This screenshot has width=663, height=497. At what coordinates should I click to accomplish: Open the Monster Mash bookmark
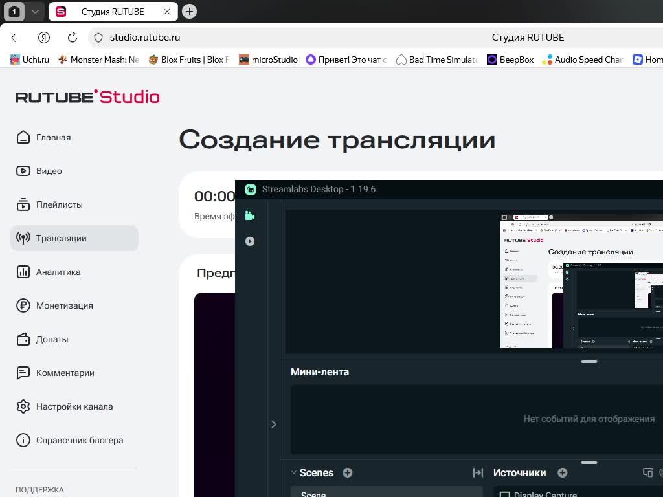(x=98, y=60)
